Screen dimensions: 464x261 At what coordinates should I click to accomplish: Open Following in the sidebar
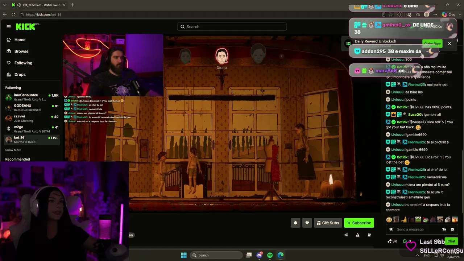pos(23,63)
